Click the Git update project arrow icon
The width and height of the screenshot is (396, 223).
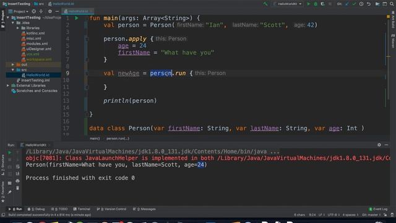pos(347,4)
